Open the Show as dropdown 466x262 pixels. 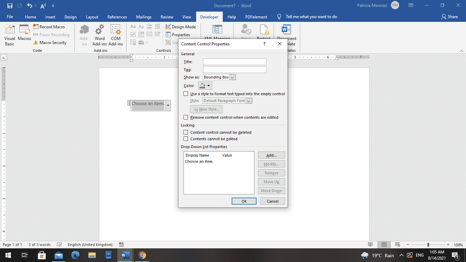(x=233, y=77)
